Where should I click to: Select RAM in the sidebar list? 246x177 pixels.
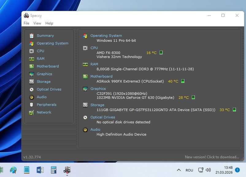(40, 59)
